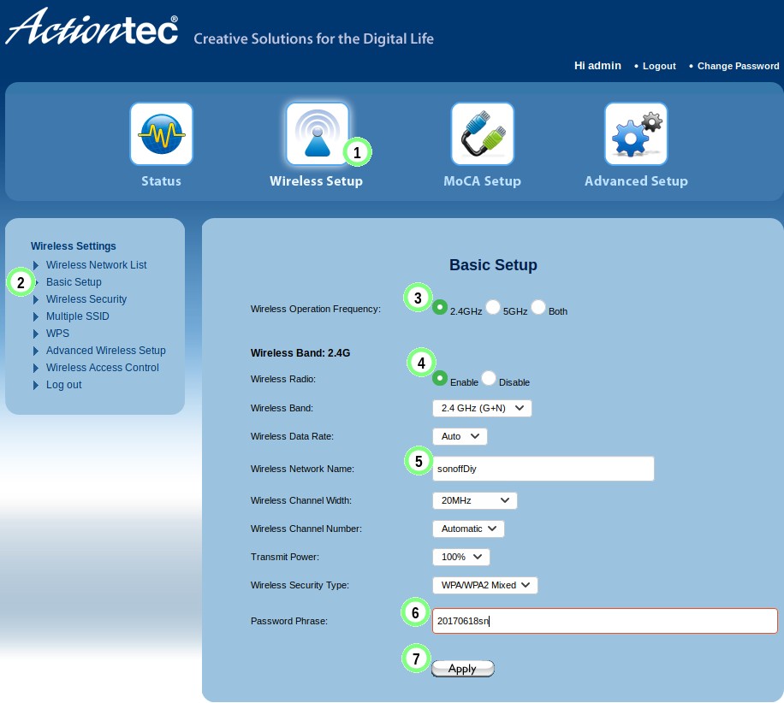Open the Status icon page

(x=161, y=134)
